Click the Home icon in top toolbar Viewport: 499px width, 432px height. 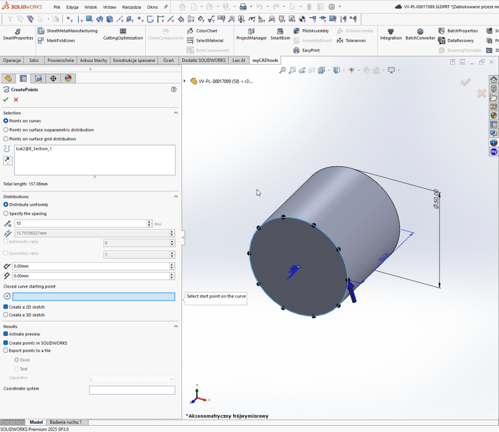tap(182, 7)
